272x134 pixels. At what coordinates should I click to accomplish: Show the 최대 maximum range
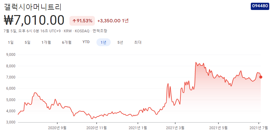click(x=138, y=42)
